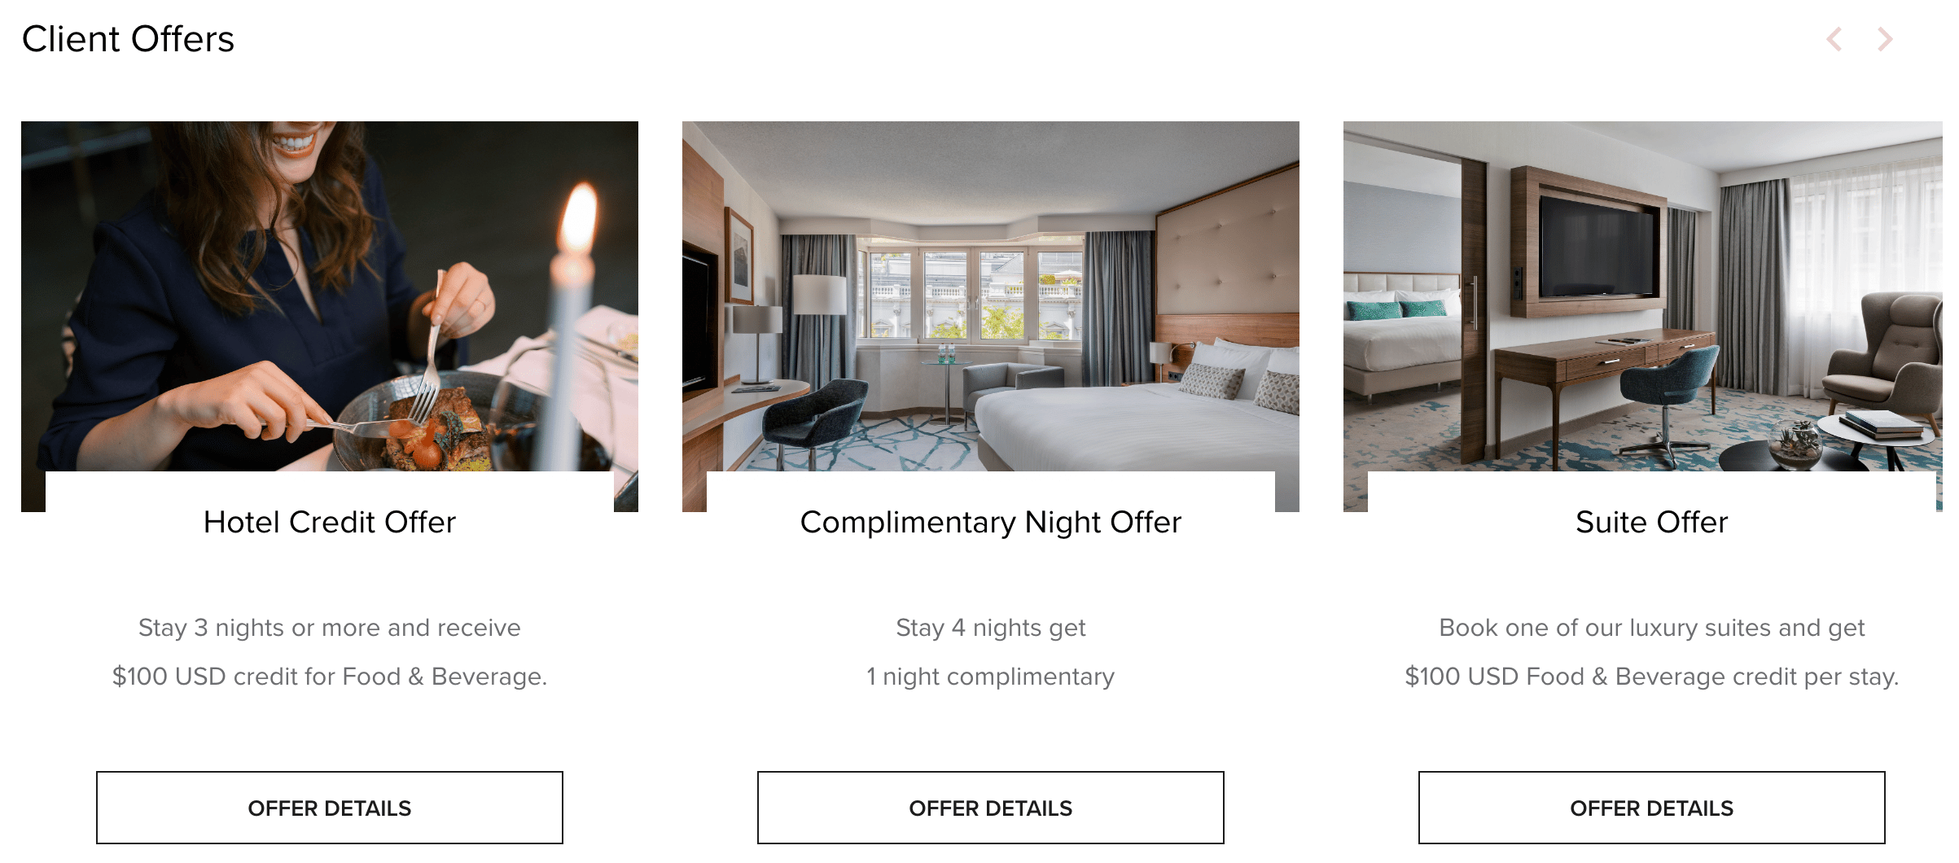The image size is (1959, 863).
Task: Open Complimentary Night Offer details button
Action: pyautogui.click(x=991, y=808)
